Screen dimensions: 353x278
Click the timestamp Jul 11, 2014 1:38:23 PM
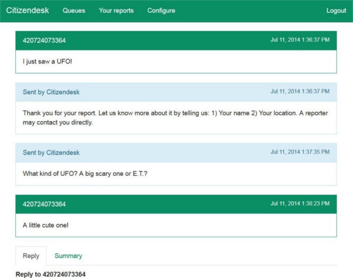coord(300,203)
